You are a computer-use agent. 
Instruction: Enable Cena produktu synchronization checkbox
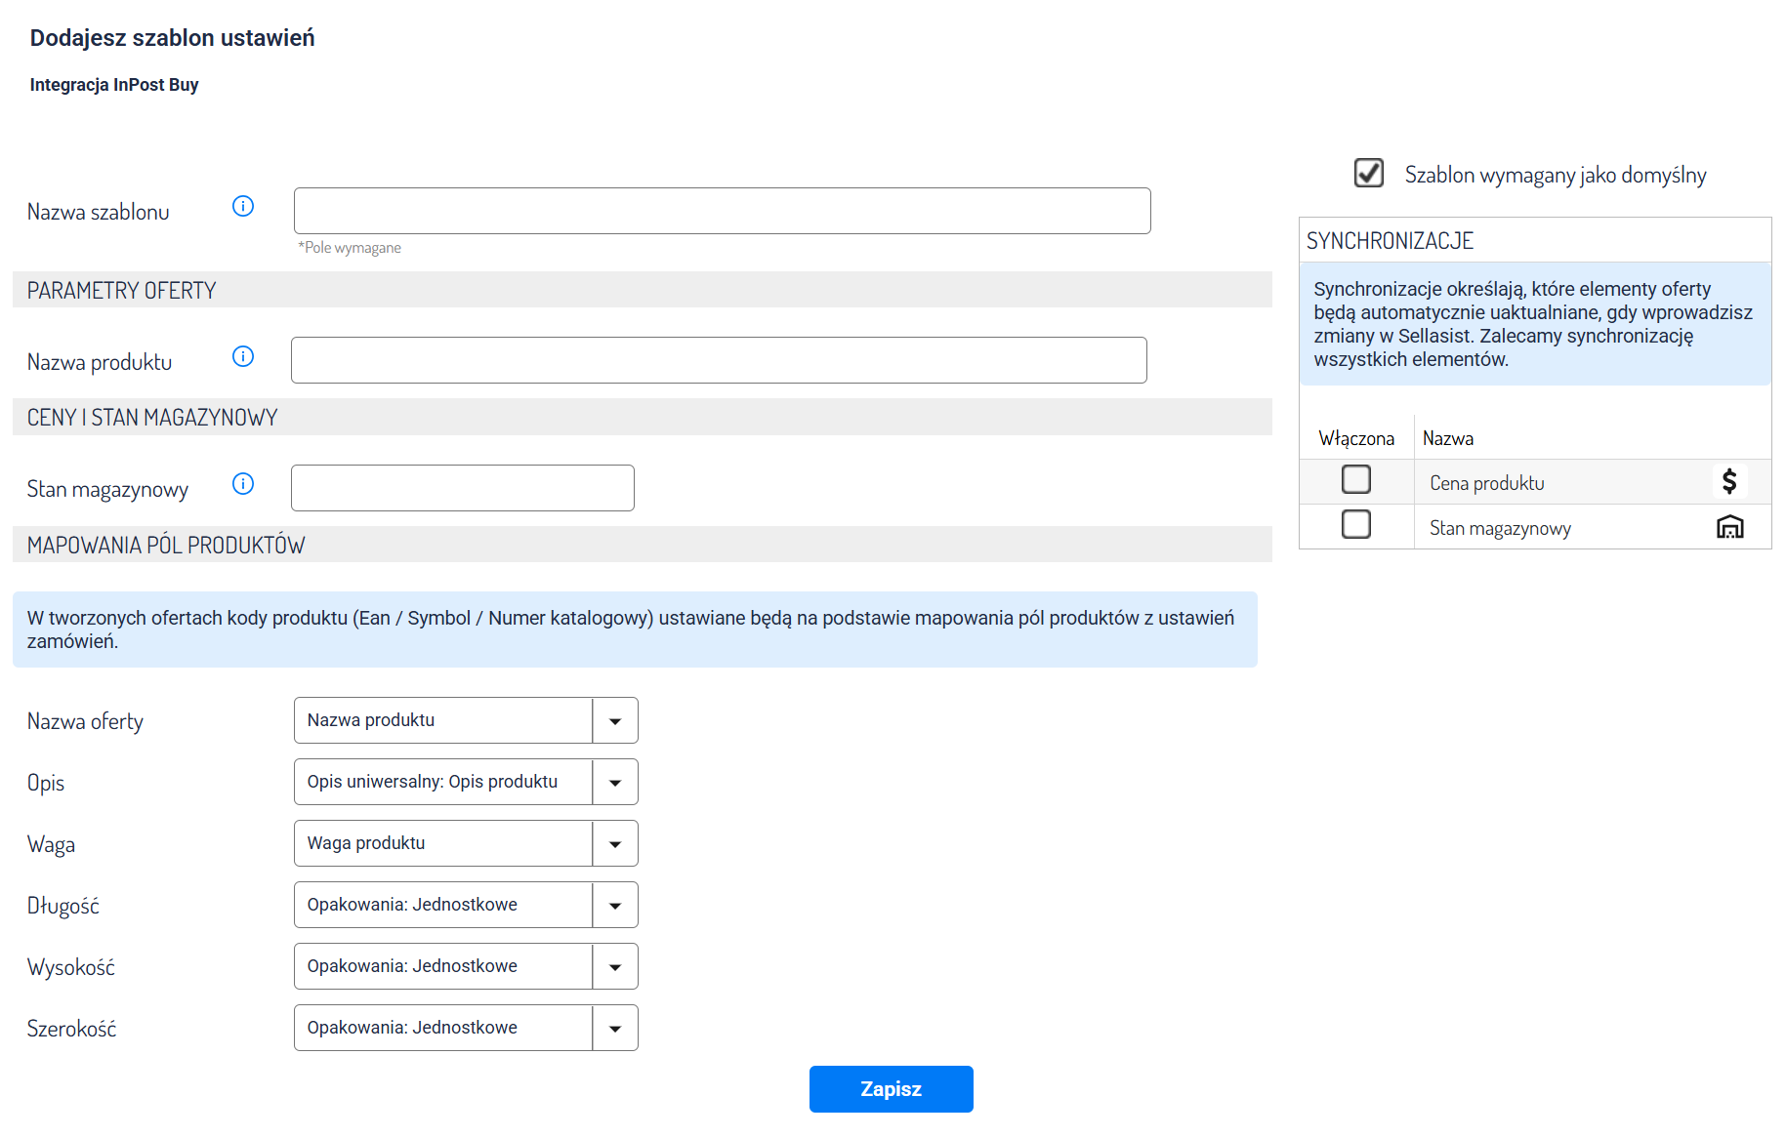point(1355,480)
